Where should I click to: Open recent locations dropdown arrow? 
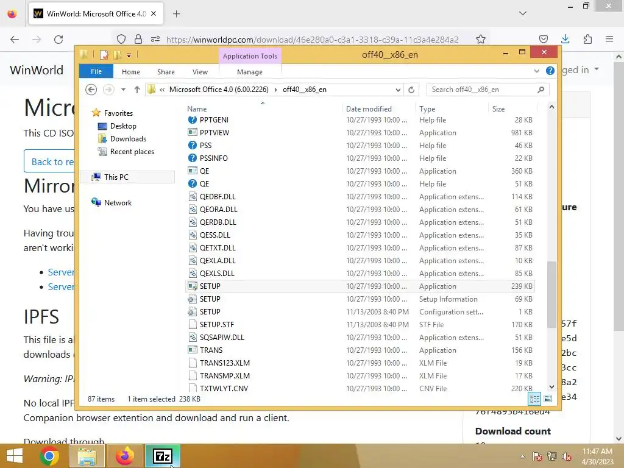pos(123,90)
